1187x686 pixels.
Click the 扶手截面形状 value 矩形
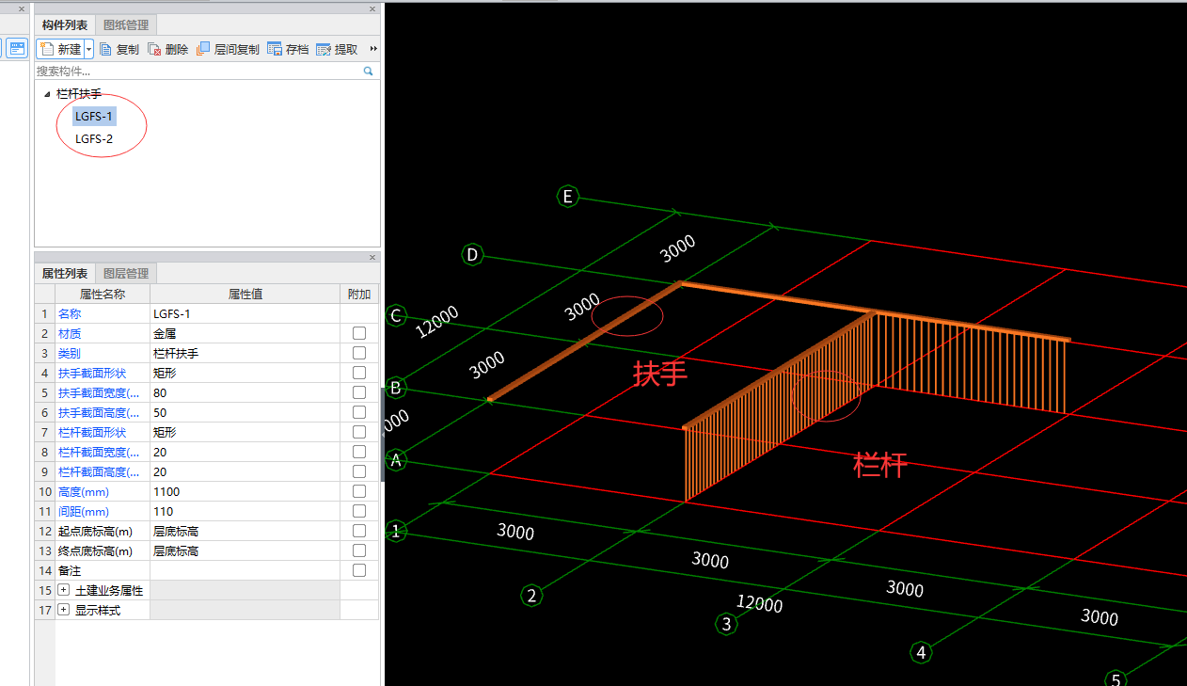point(245,373)
